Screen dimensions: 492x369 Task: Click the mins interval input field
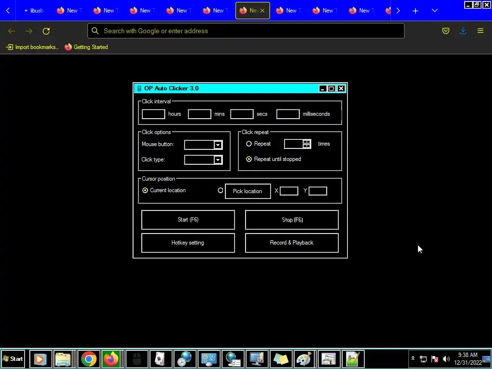pyautogui.click(x=199, y=114)
